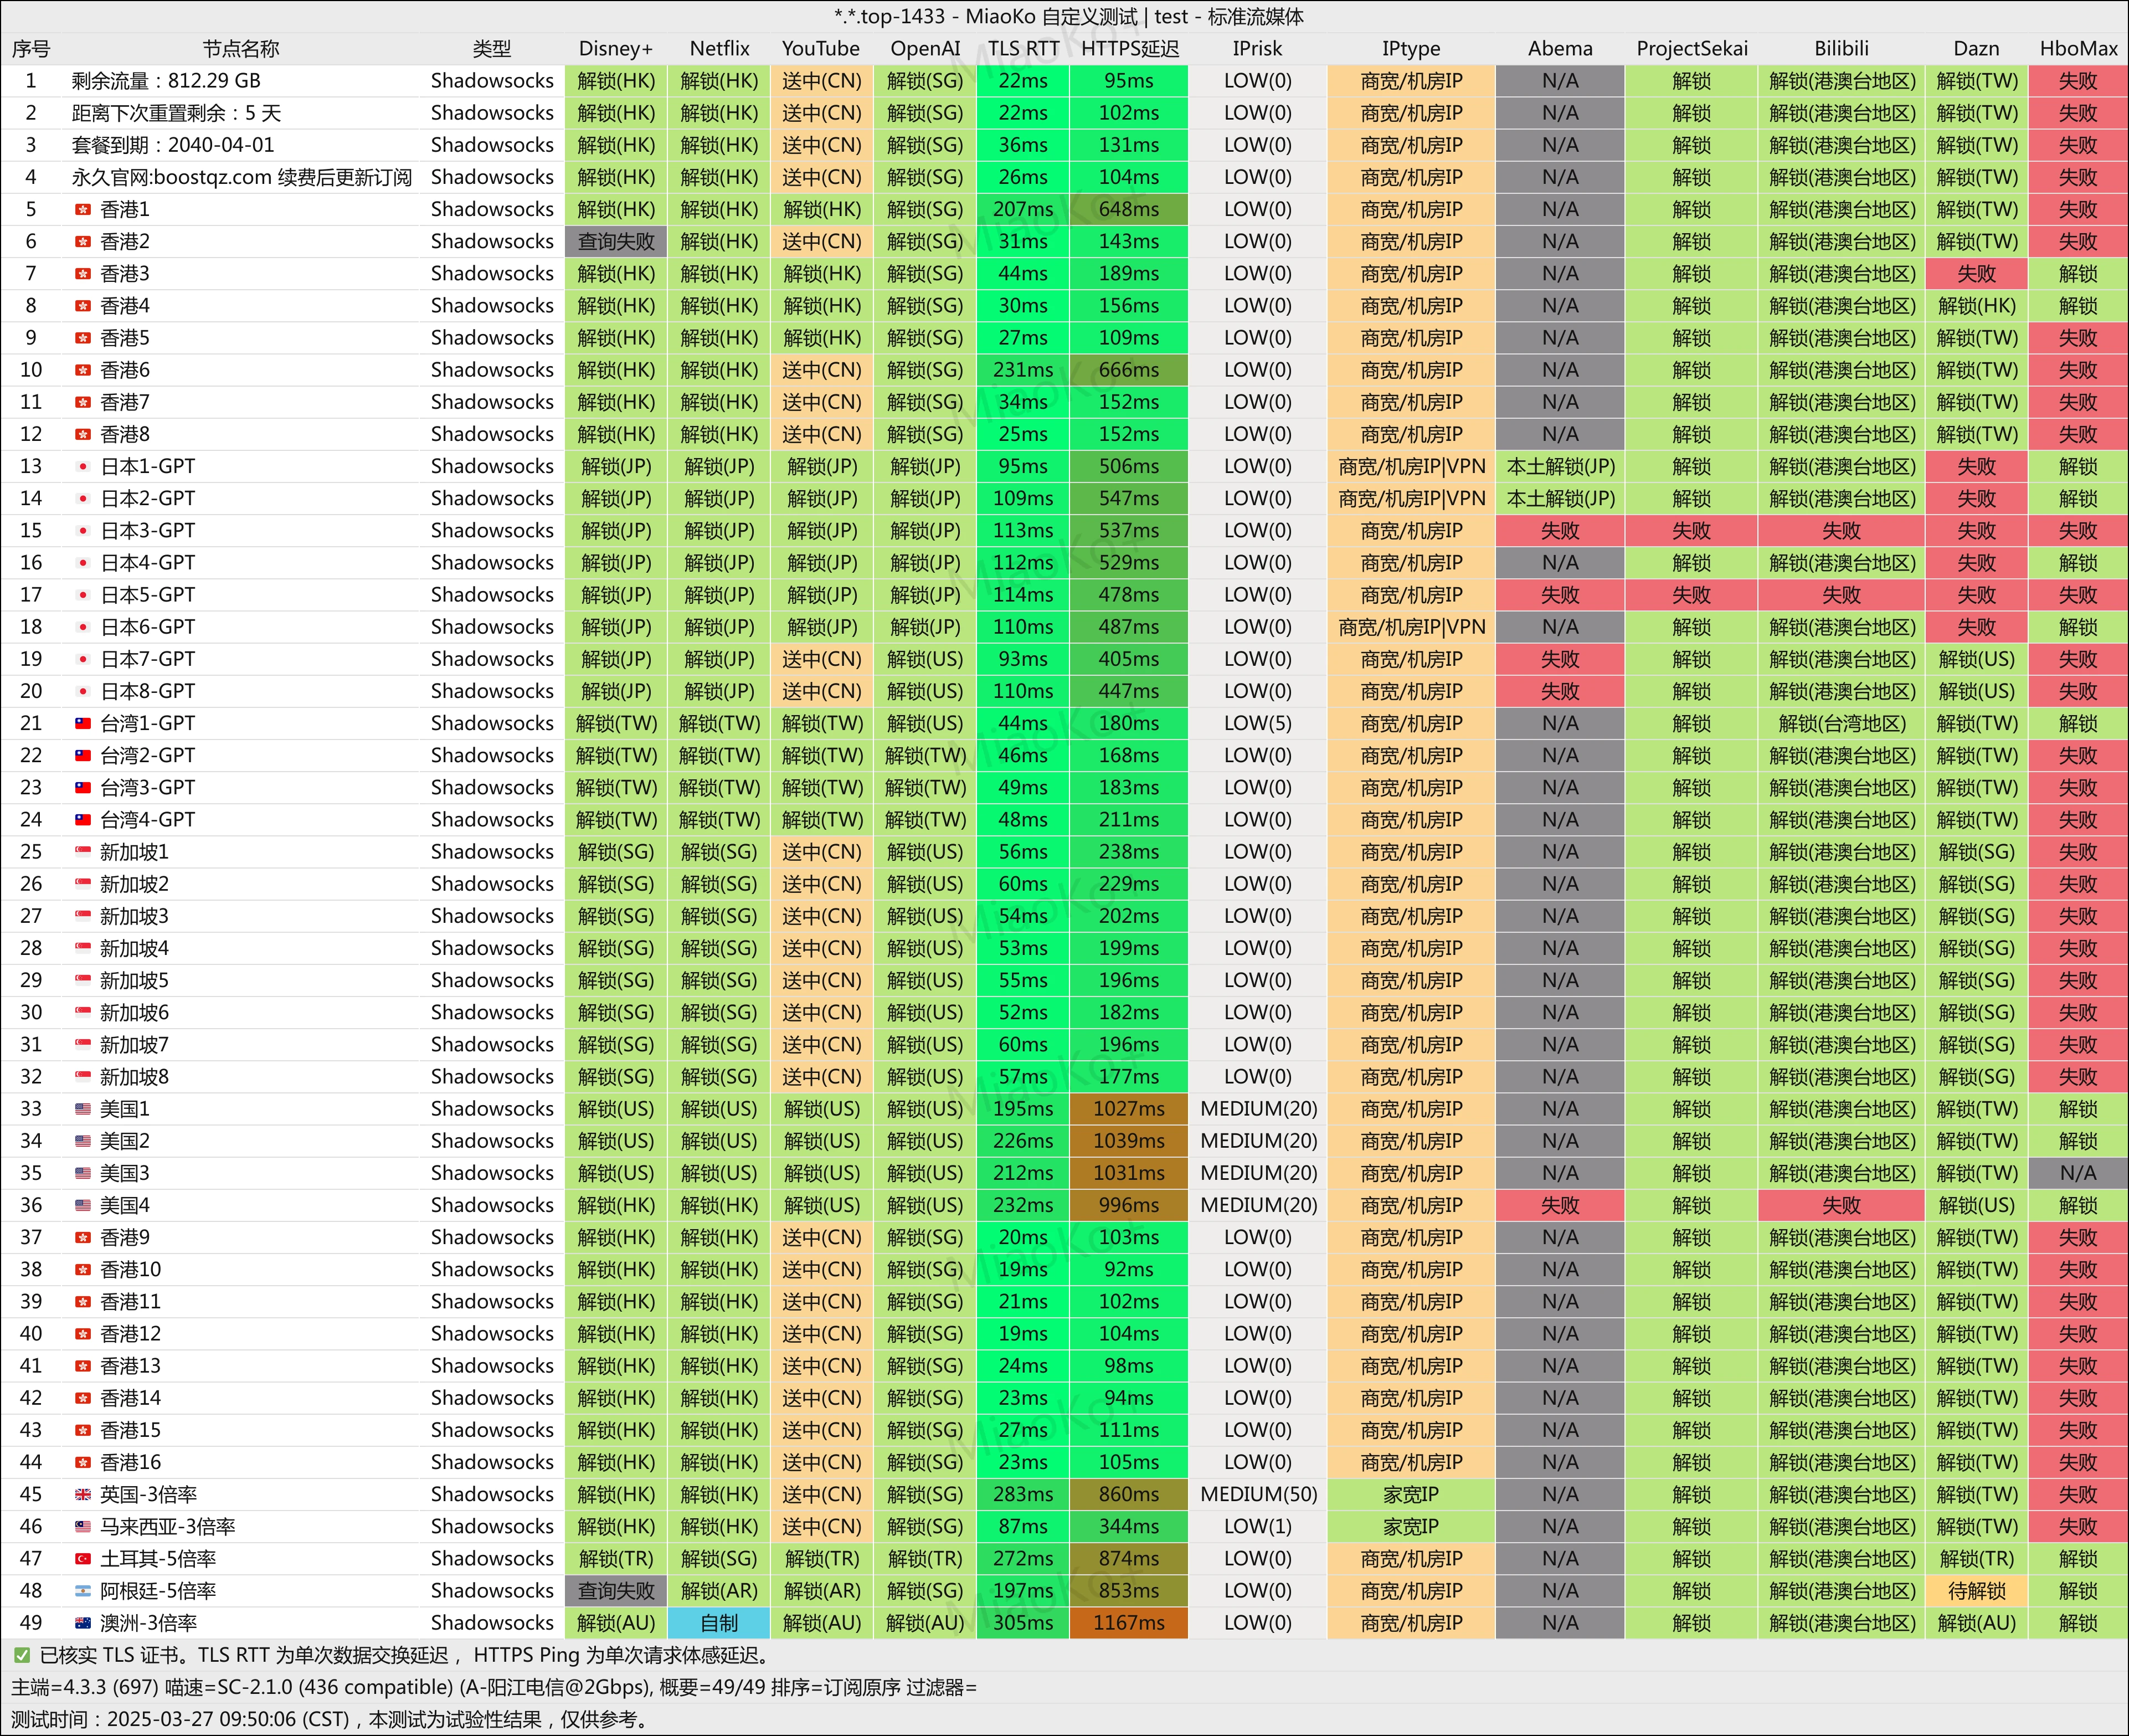Click the 解锁(HK) Dazn cell for 香港4

(x=1976, y=305)
